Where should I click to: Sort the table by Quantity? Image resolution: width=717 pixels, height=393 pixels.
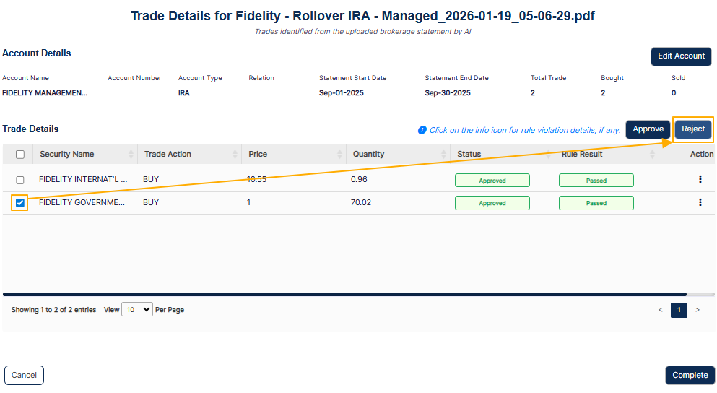443,154
